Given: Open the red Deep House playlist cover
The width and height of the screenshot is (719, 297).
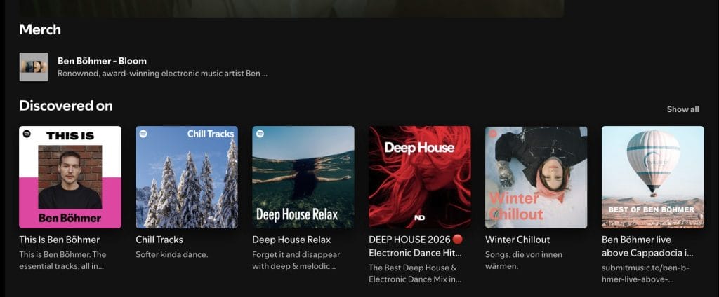Looking at the screenshot, I should click(x=420, y=177).
